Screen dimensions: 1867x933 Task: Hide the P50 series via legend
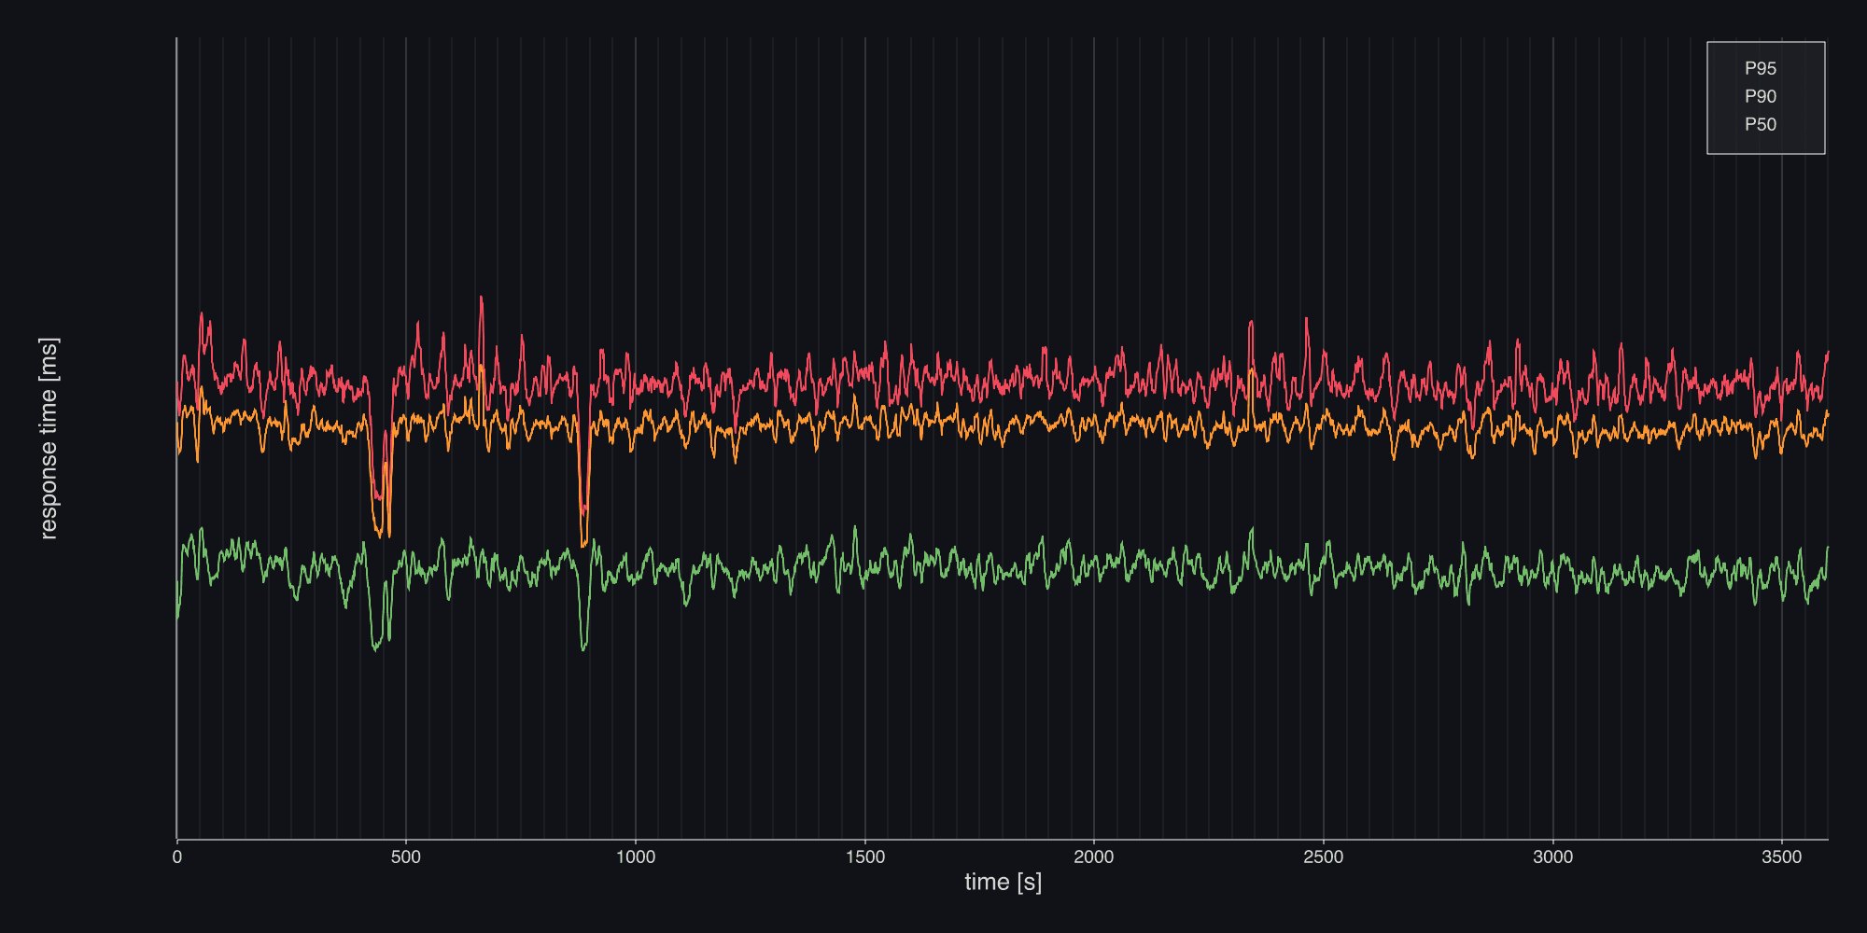(1760, 125)
